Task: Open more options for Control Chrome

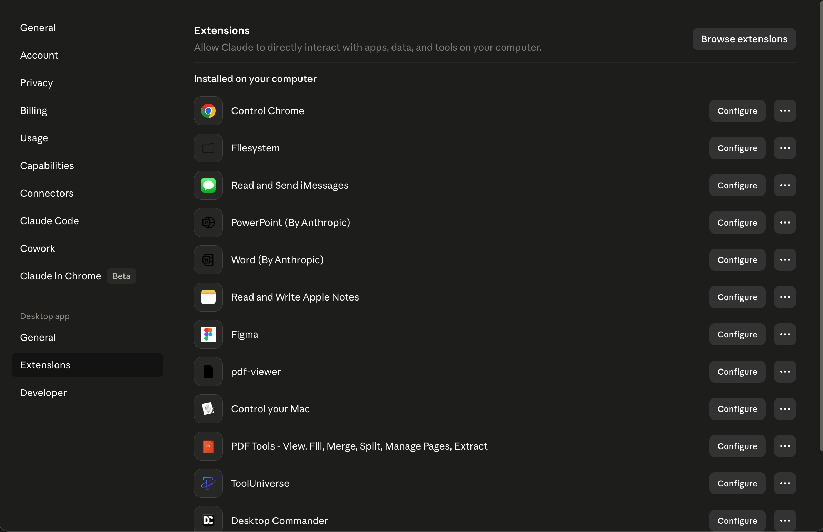Action: (785, 111)
